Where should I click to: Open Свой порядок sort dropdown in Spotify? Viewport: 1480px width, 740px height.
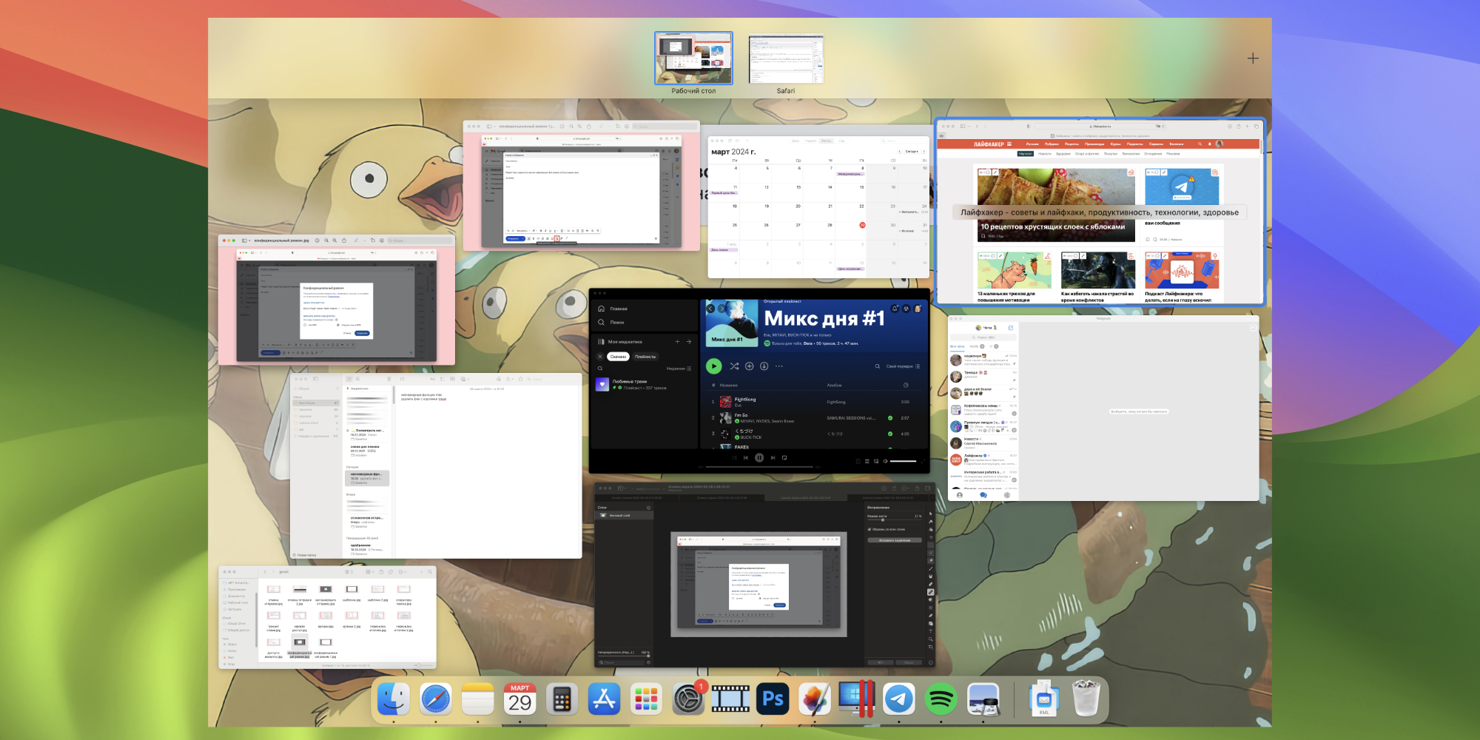903,366
